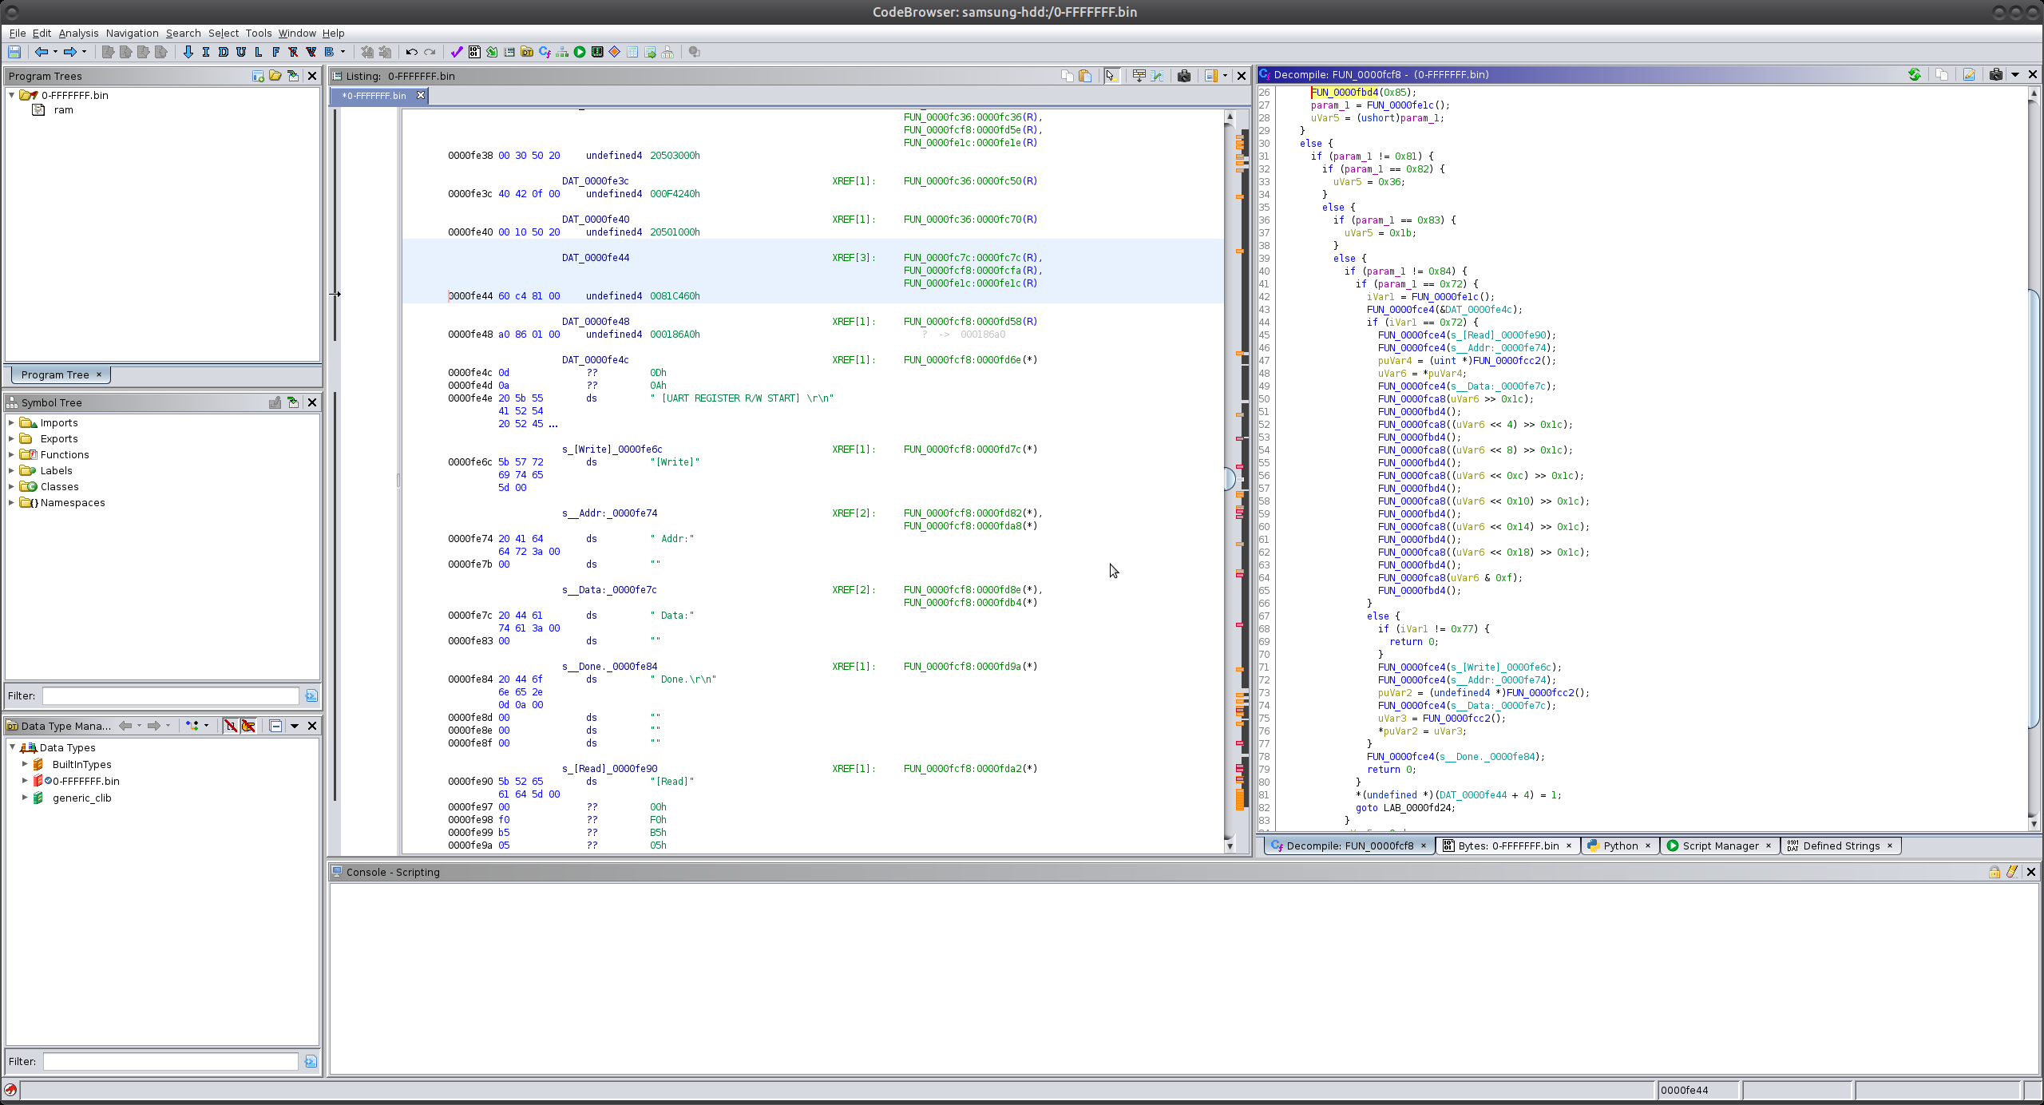Switch to Bytes: 0-FFFFFFF.bin tab

click(1507, 846)
